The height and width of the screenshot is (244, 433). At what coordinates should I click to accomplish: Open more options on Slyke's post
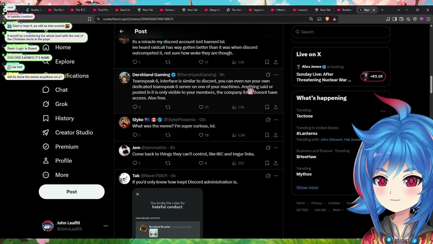(276, 120)
